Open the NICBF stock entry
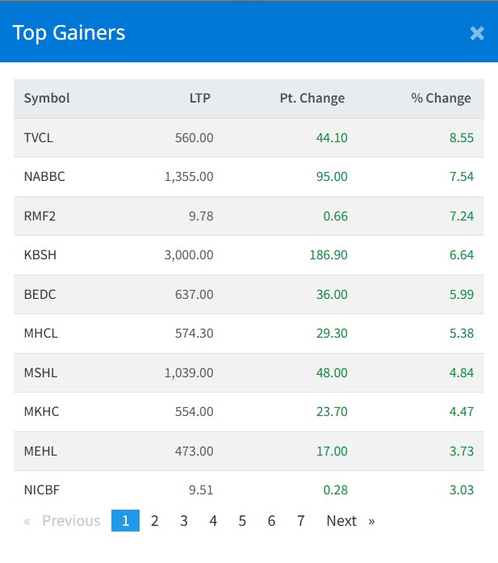The height and width of the screenshot is (563, 498). (x=43, y=489)
